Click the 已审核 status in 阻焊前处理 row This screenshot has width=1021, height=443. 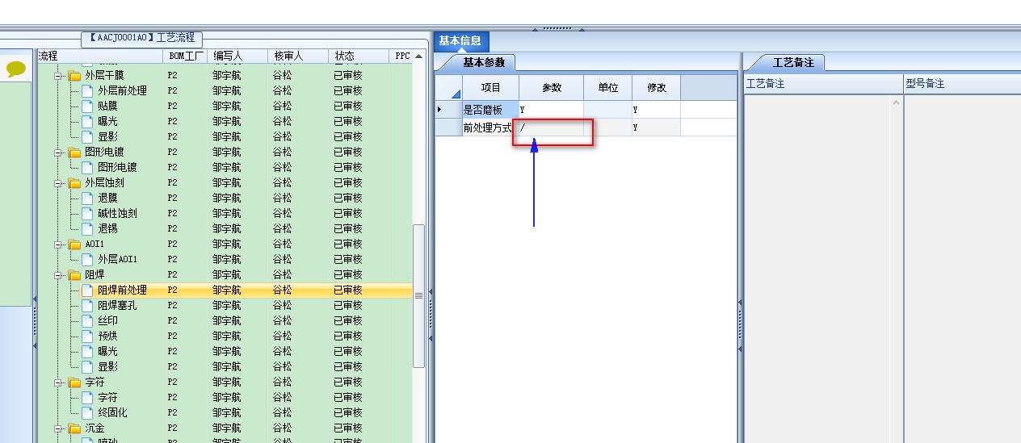pos(348,290)
